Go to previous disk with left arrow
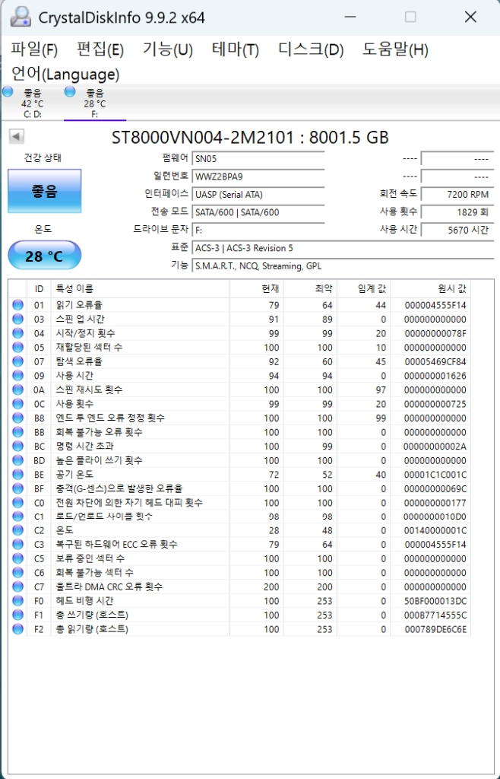 pyautogui.click(x=17, y=137)
